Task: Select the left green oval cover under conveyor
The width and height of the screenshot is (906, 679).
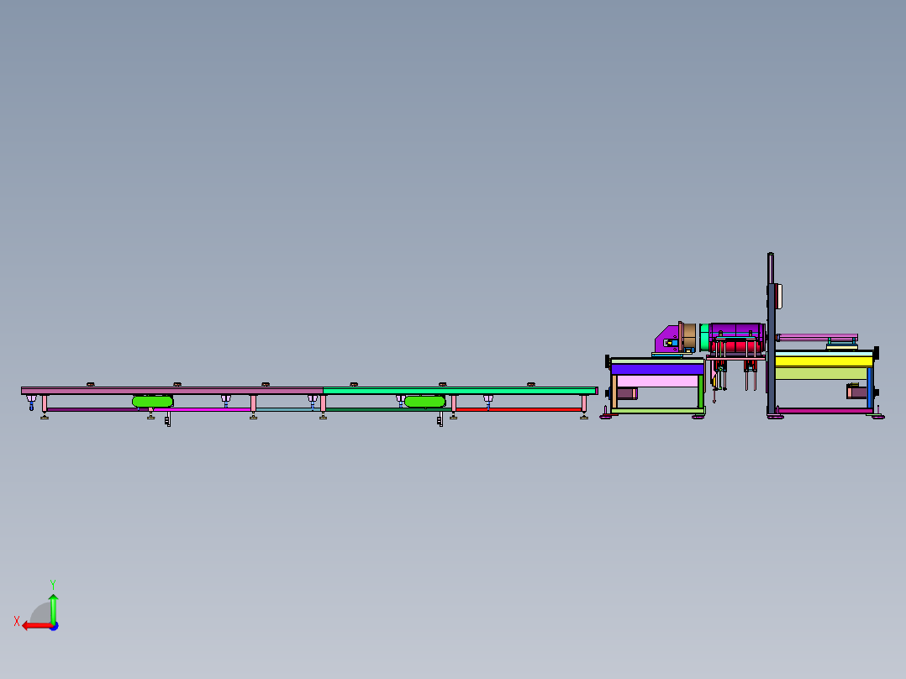Action: [x=153, y=401]
